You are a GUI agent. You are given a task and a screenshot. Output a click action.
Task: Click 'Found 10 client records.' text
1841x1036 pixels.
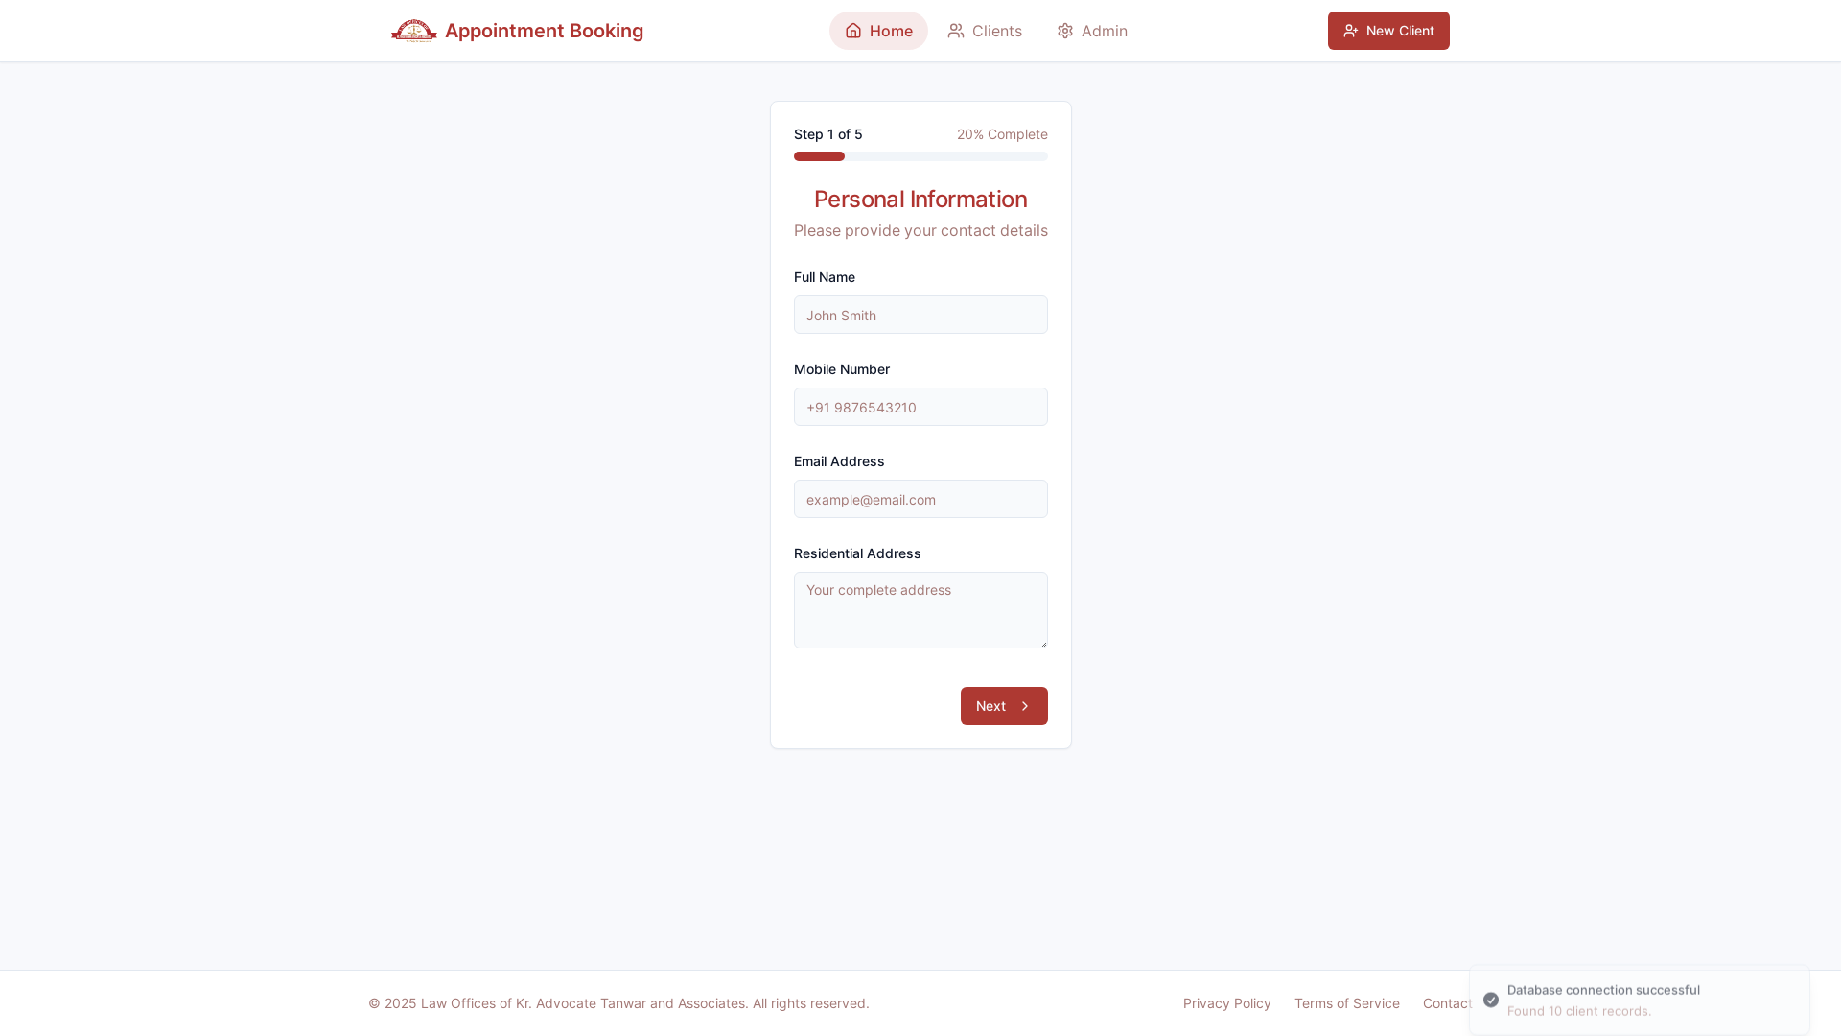point(1579,1011)
